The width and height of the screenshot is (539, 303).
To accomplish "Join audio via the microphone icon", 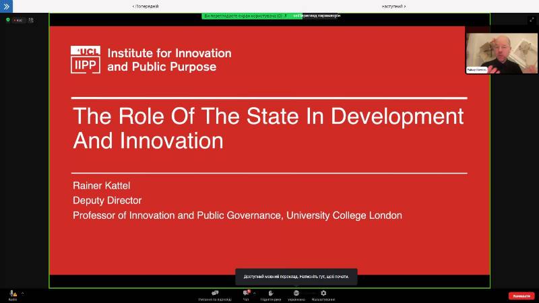I will 13,295.
